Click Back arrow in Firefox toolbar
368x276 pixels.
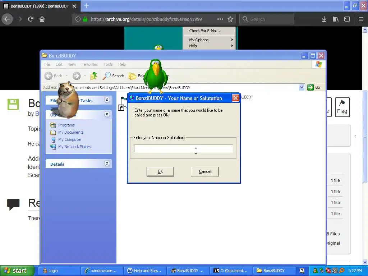(7, 19)
